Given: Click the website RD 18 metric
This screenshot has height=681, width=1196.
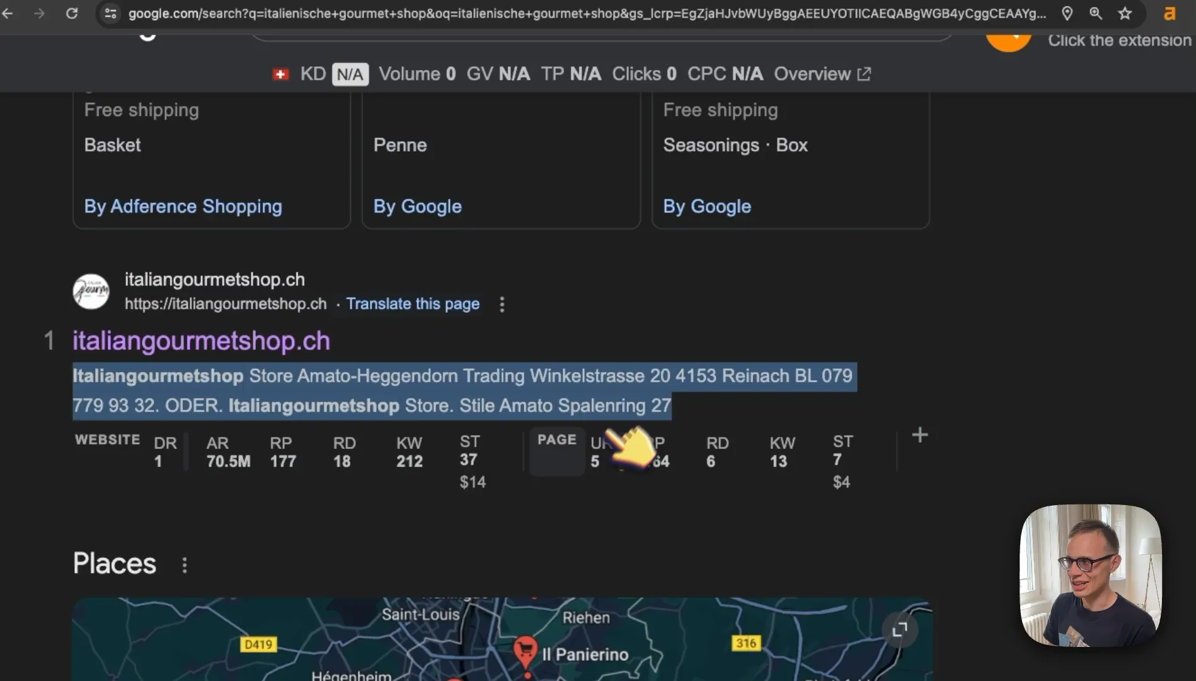Looking at the screenshot, I should tap(344, 452).
